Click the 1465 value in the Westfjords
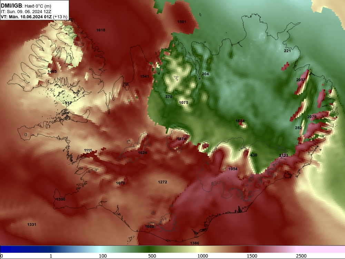Screen dimensions: 345x259 (52, 71)
